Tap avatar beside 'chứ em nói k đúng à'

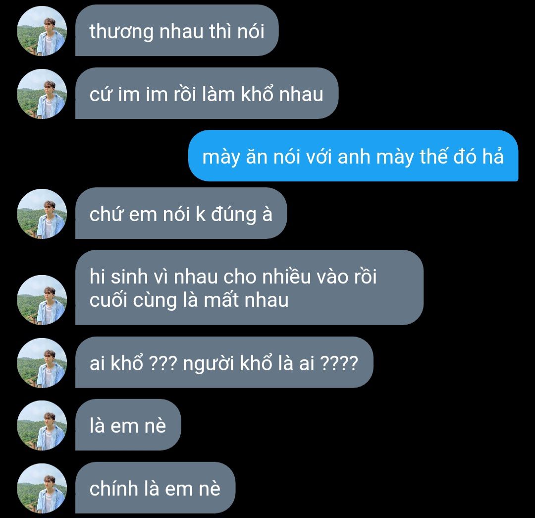click(x=42, y=214)
